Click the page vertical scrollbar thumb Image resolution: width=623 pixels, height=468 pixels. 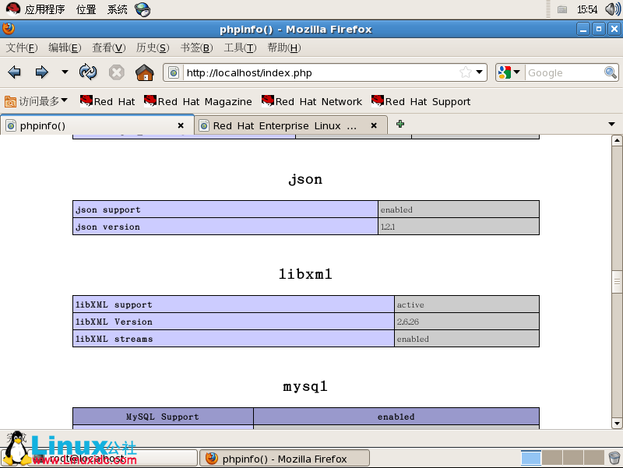617,283
